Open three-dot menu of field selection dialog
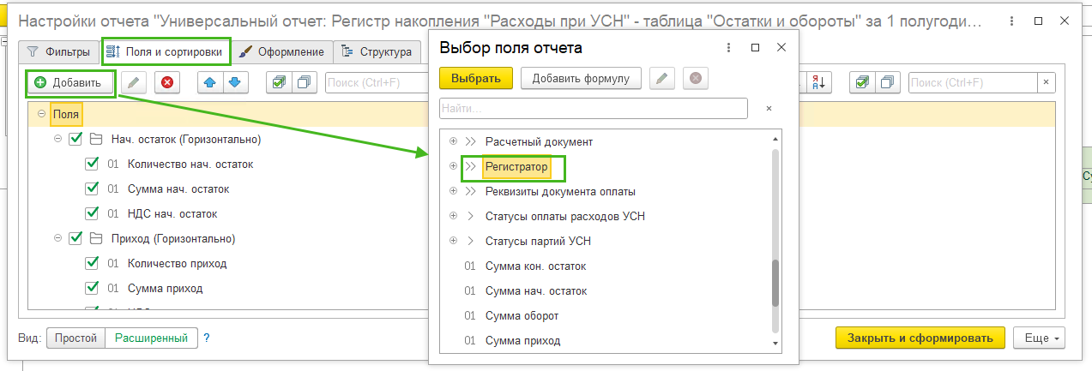 point(728,48)
